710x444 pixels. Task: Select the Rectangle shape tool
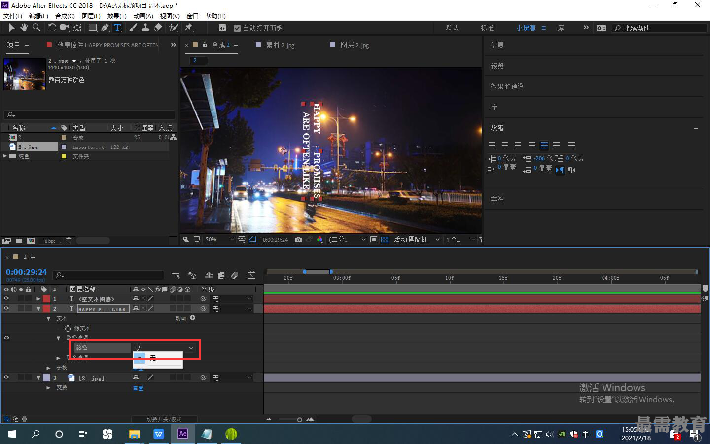tap(92, 28)
